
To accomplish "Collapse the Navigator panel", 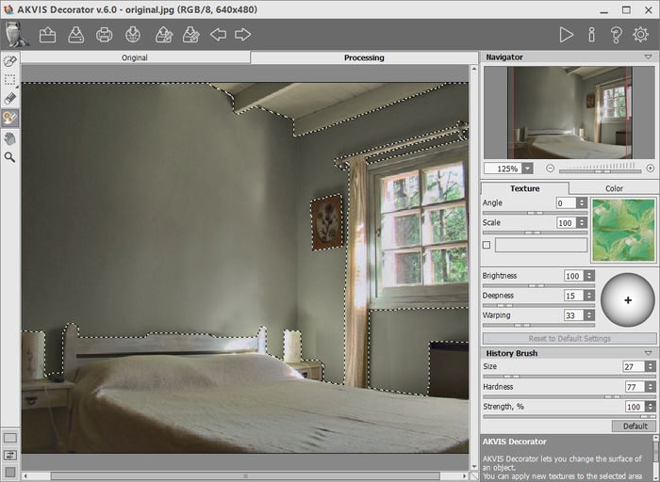I will [649, 56].
